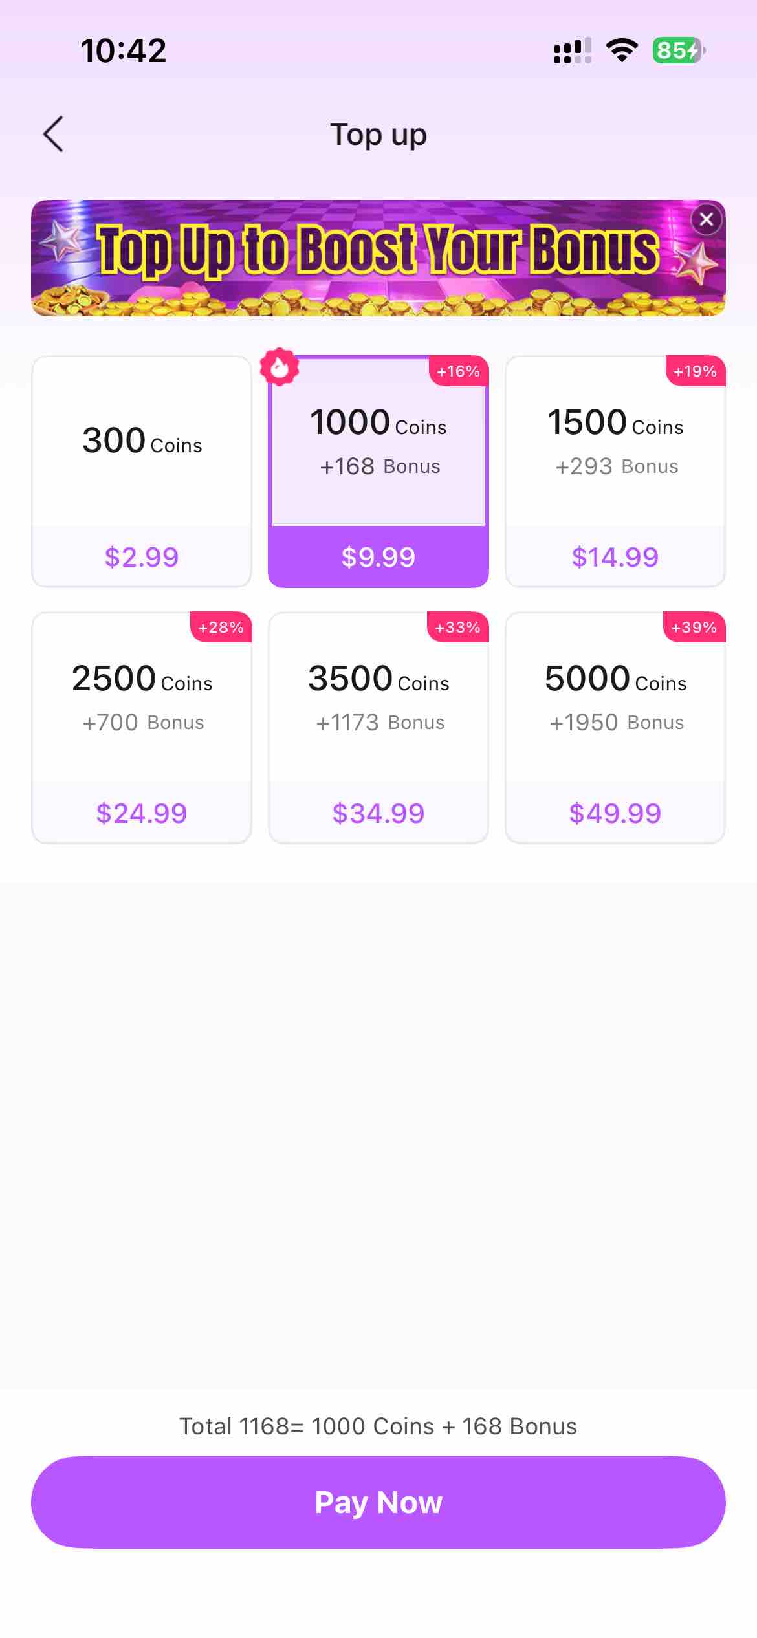This screenshot has width=757, height=1638.
Task: Tap the $9.99 price bar
Action: [378, 557]
